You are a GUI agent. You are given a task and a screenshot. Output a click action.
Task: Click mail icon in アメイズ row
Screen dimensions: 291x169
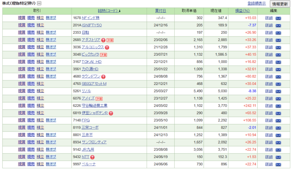[x=278, y=99]
